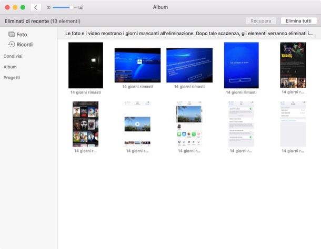Click '14 giorni rimasti' under dark photo
The image size is (321, 249).
[x=86, y=92]
